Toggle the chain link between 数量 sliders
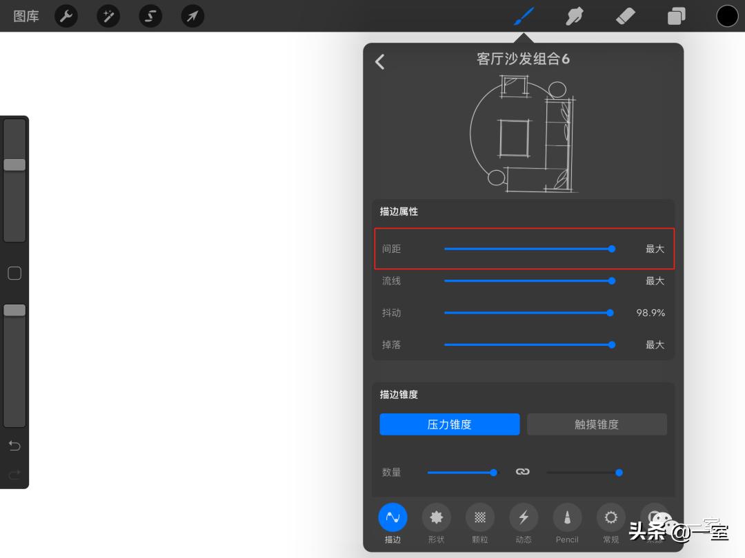 [x=522, y=472]
